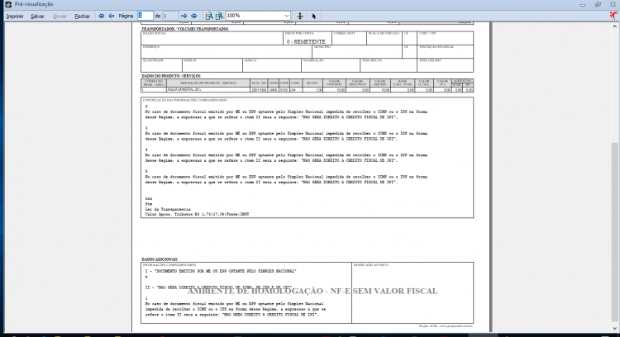The width and height of the screenshot is (620, 337).
Task: Click the disabled Enviar button
Action: pos(60,17)
